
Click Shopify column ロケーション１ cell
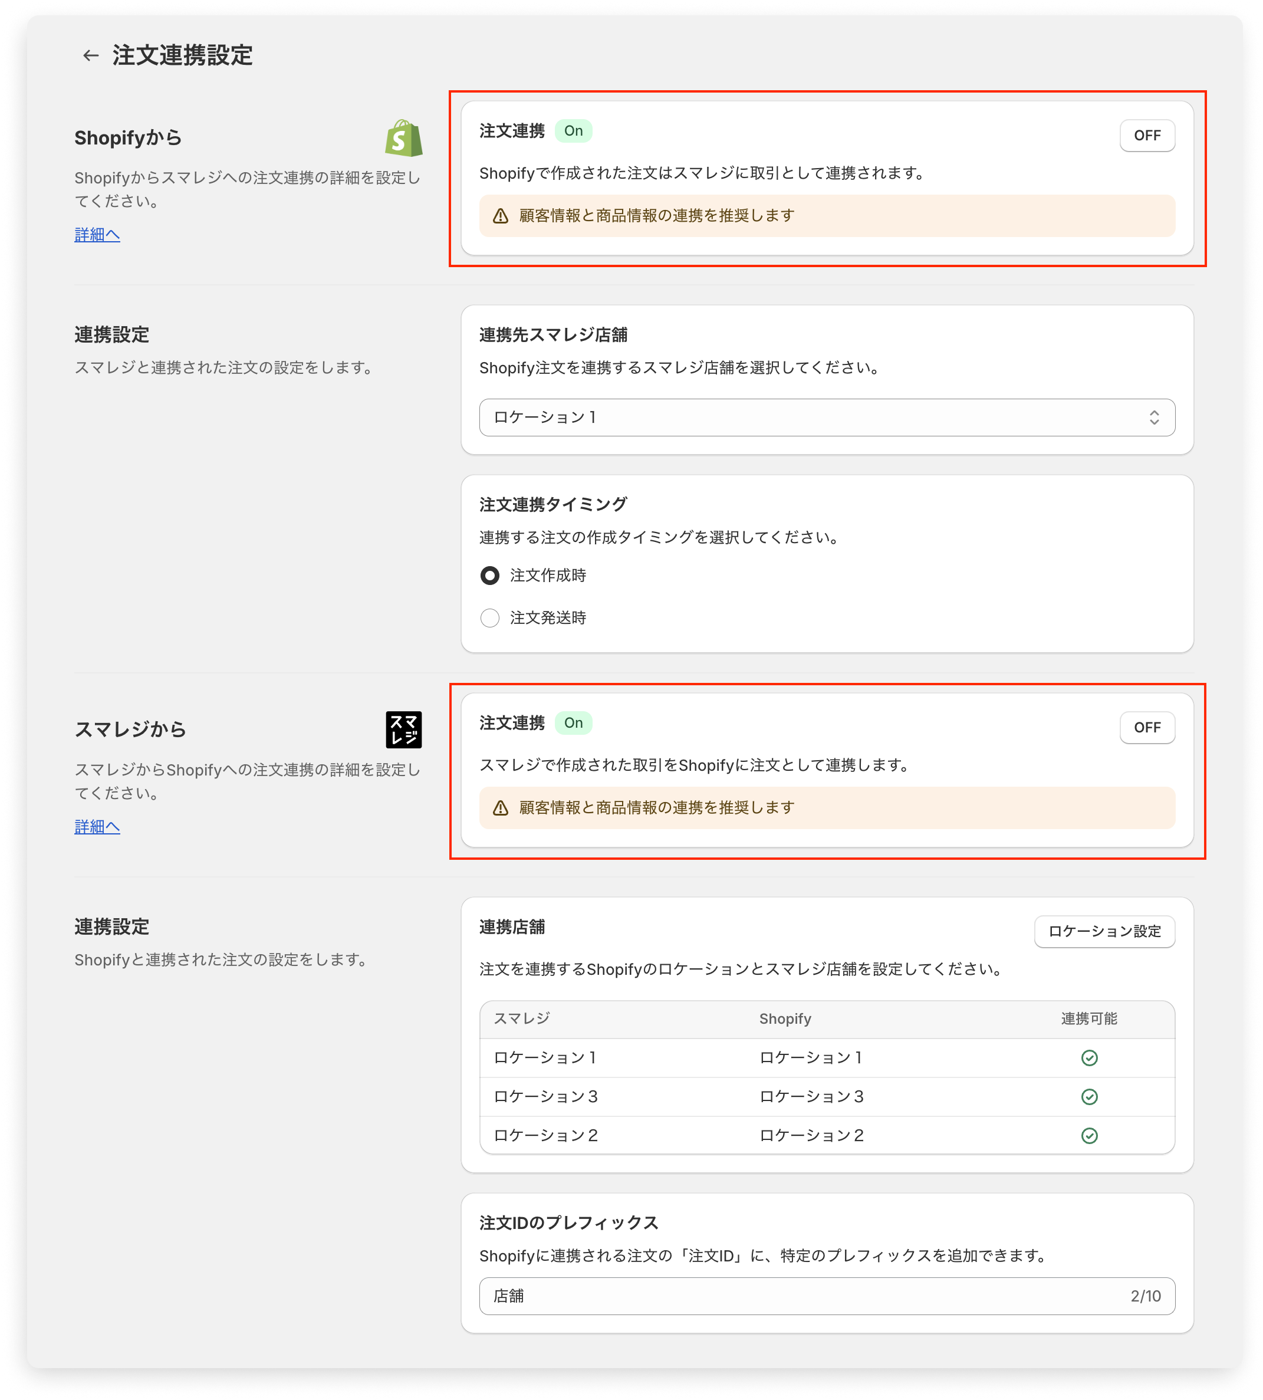[811, 1058]
